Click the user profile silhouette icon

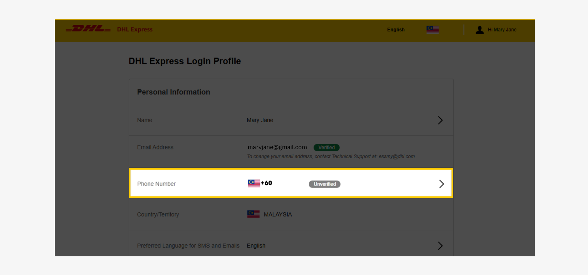pos(480,30)
